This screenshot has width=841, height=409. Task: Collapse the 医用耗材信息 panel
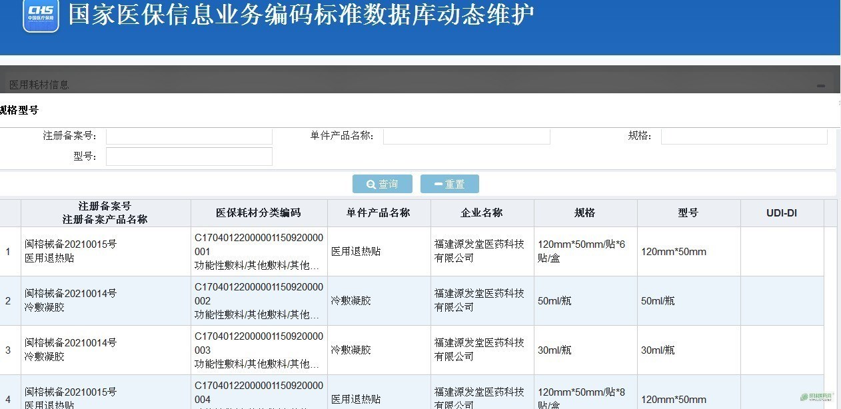820,86
